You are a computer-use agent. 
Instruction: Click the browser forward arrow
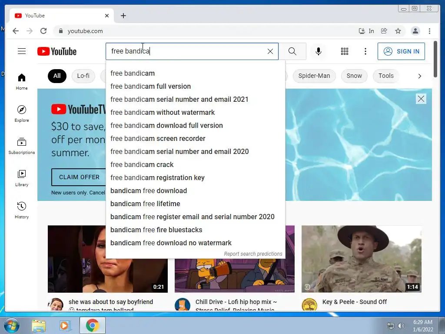[30, 31]
